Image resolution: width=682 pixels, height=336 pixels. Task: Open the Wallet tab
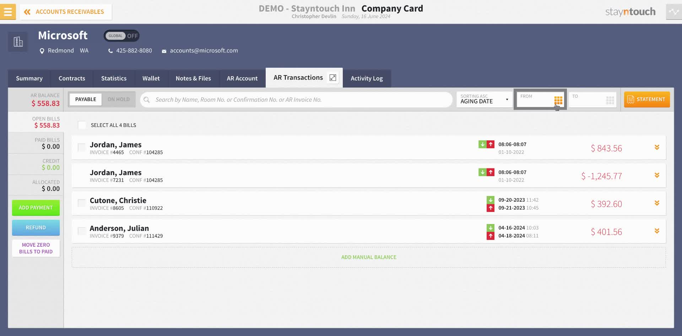(x=151, y=78)
